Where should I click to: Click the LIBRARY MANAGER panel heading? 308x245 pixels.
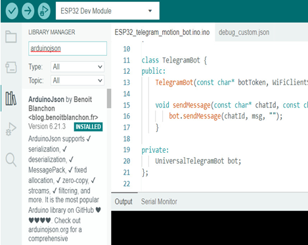click(x=52, y=32)
